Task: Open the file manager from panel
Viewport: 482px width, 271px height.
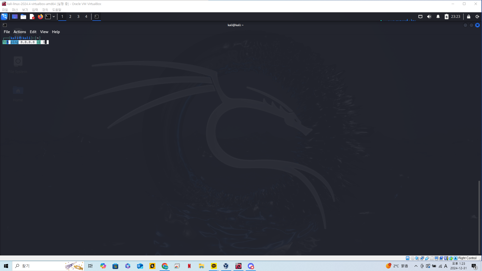Action: point(23,17)
